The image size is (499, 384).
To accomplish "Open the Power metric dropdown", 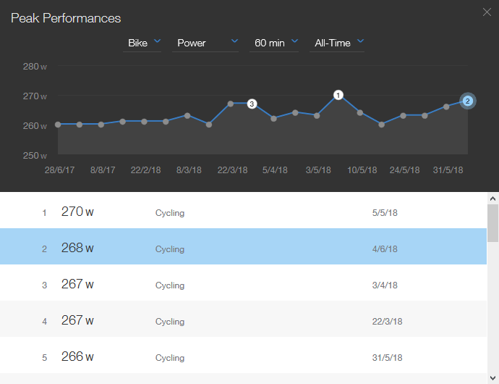I will (205, 43).
